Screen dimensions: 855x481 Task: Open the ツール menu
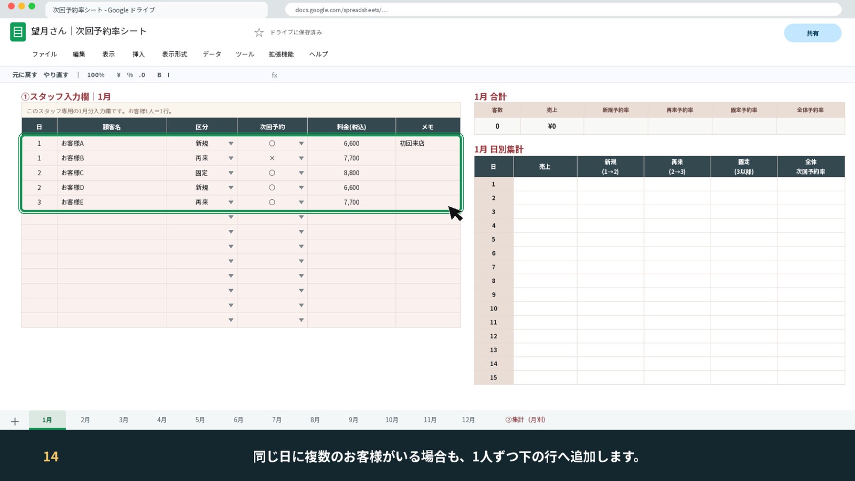pyautogui.click(x=245, y=55)
